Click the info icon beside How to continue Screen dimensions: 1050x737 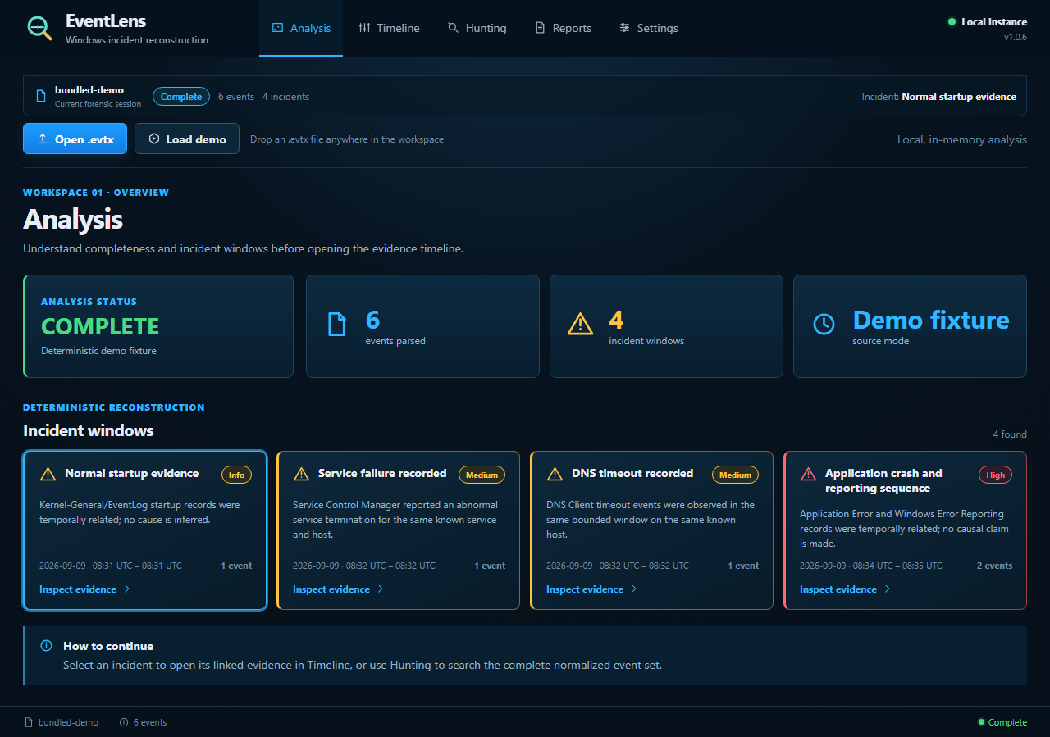click(x=47, y=646)
